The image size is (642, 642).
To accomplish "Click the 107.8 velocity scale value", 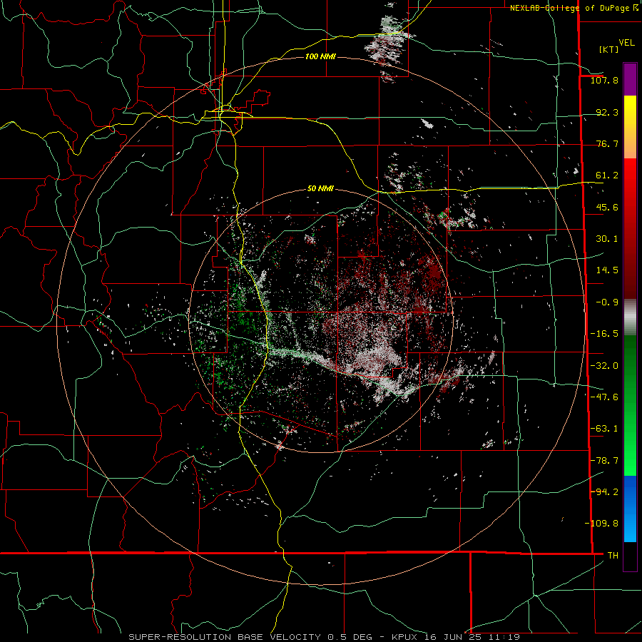I will pyautogui.click(x=604, y=80).
